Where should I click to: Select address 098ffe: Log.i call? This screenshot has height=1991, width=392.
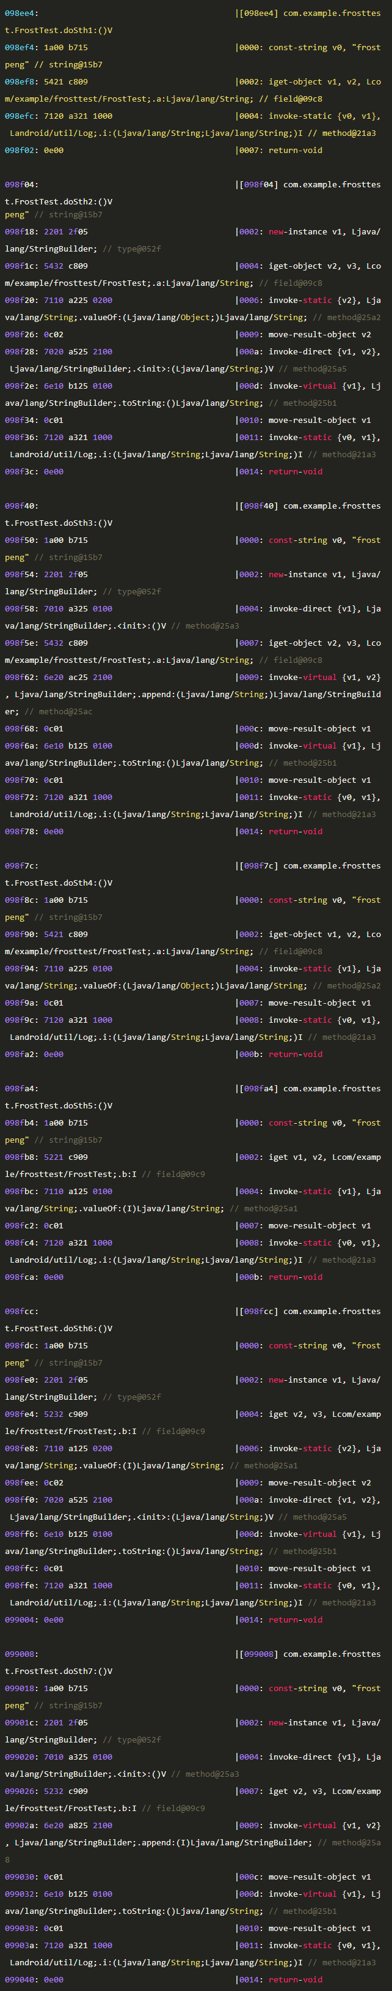(x=21, y=1585)
